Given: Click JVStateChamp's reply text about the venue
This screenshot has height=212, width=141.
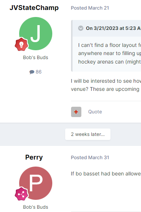Looking at the screenshot, I should 106,85.
